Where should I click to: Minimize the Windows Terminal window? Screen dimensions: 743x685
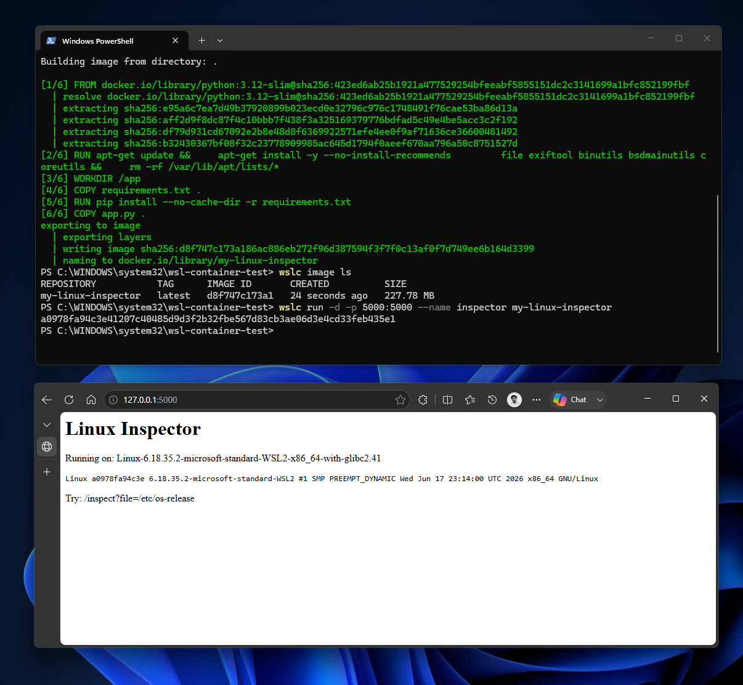[x=651, y=38]
